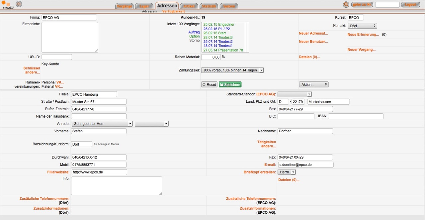The height and width of the screenshot is (220, 425).
Task: Select 27.03.14 Präsentation 78 entry
Action: (x=223, y=50)
